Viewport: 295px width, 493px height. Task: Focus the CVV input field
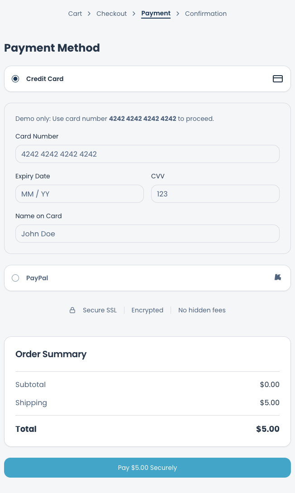[215, 194]
